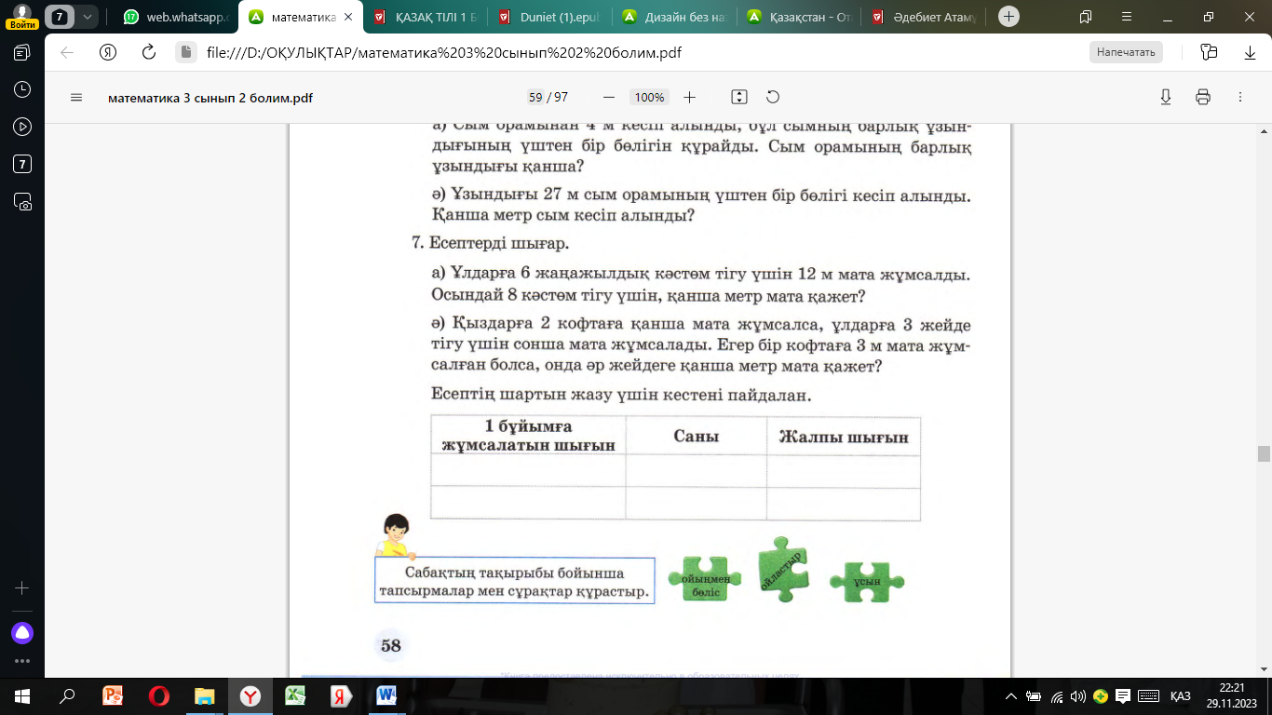1272x715 pixels.
Task: Open the sidebar three-dot settings
Action: 22,661
